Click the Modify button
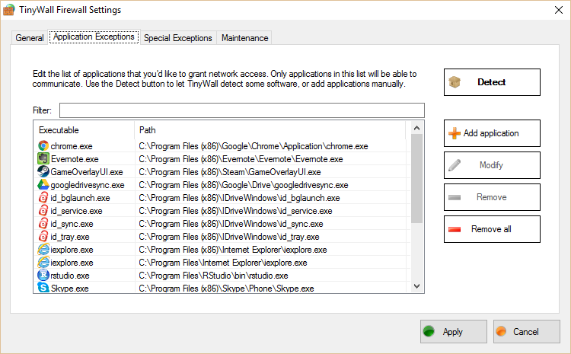 492,165
